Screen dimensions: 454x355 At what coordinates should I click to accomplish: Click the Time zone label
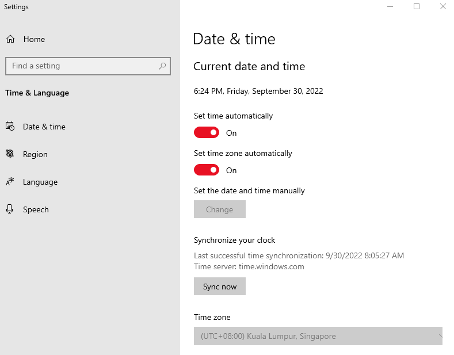pyautogui.click(x=212, y=317)
